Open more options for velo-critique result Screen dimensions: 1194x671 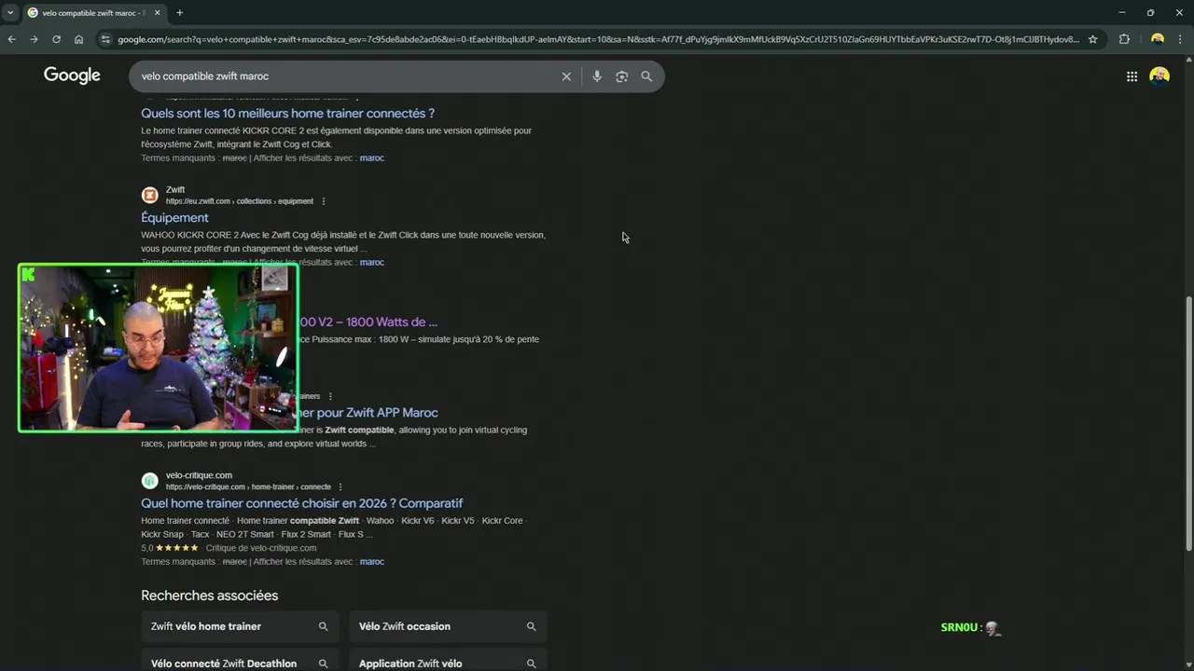click(340, 487)
